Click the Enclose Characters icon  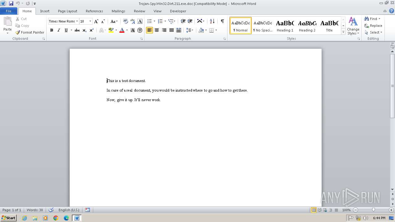pos(140,30)
